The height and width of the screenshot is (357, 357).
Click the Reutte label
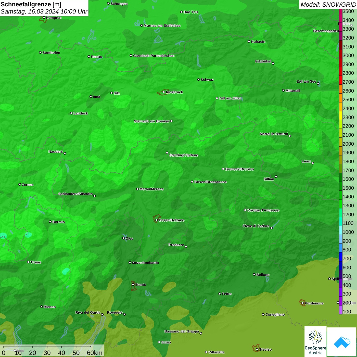click(x=96, y=57)
